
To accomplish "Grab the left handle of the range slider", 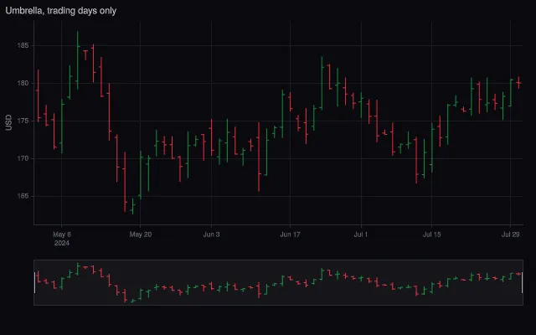I will (x=34, y=282).
